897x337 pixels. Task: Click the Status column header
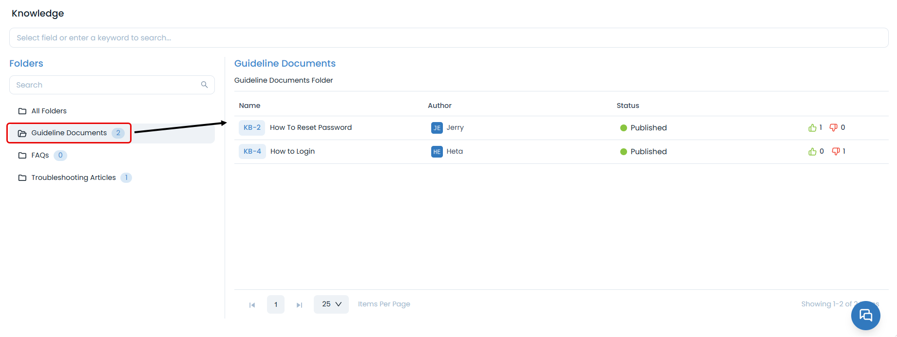click(628, 106)
